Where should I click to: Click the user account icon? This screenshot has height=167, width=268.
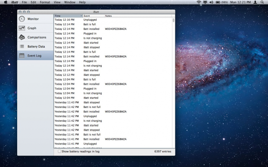tap(255, 2)
